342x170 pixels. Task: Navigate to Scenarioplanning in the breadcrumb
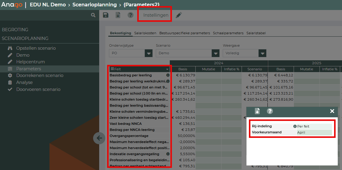[94, 5]
